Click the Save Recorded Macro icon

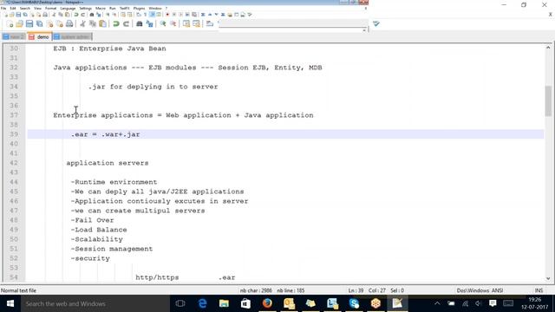click(194, 15)
